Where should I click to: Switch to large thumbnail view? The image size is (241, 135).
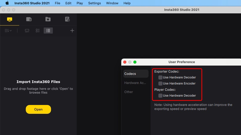pyautogui.click(x=27, y=31)
